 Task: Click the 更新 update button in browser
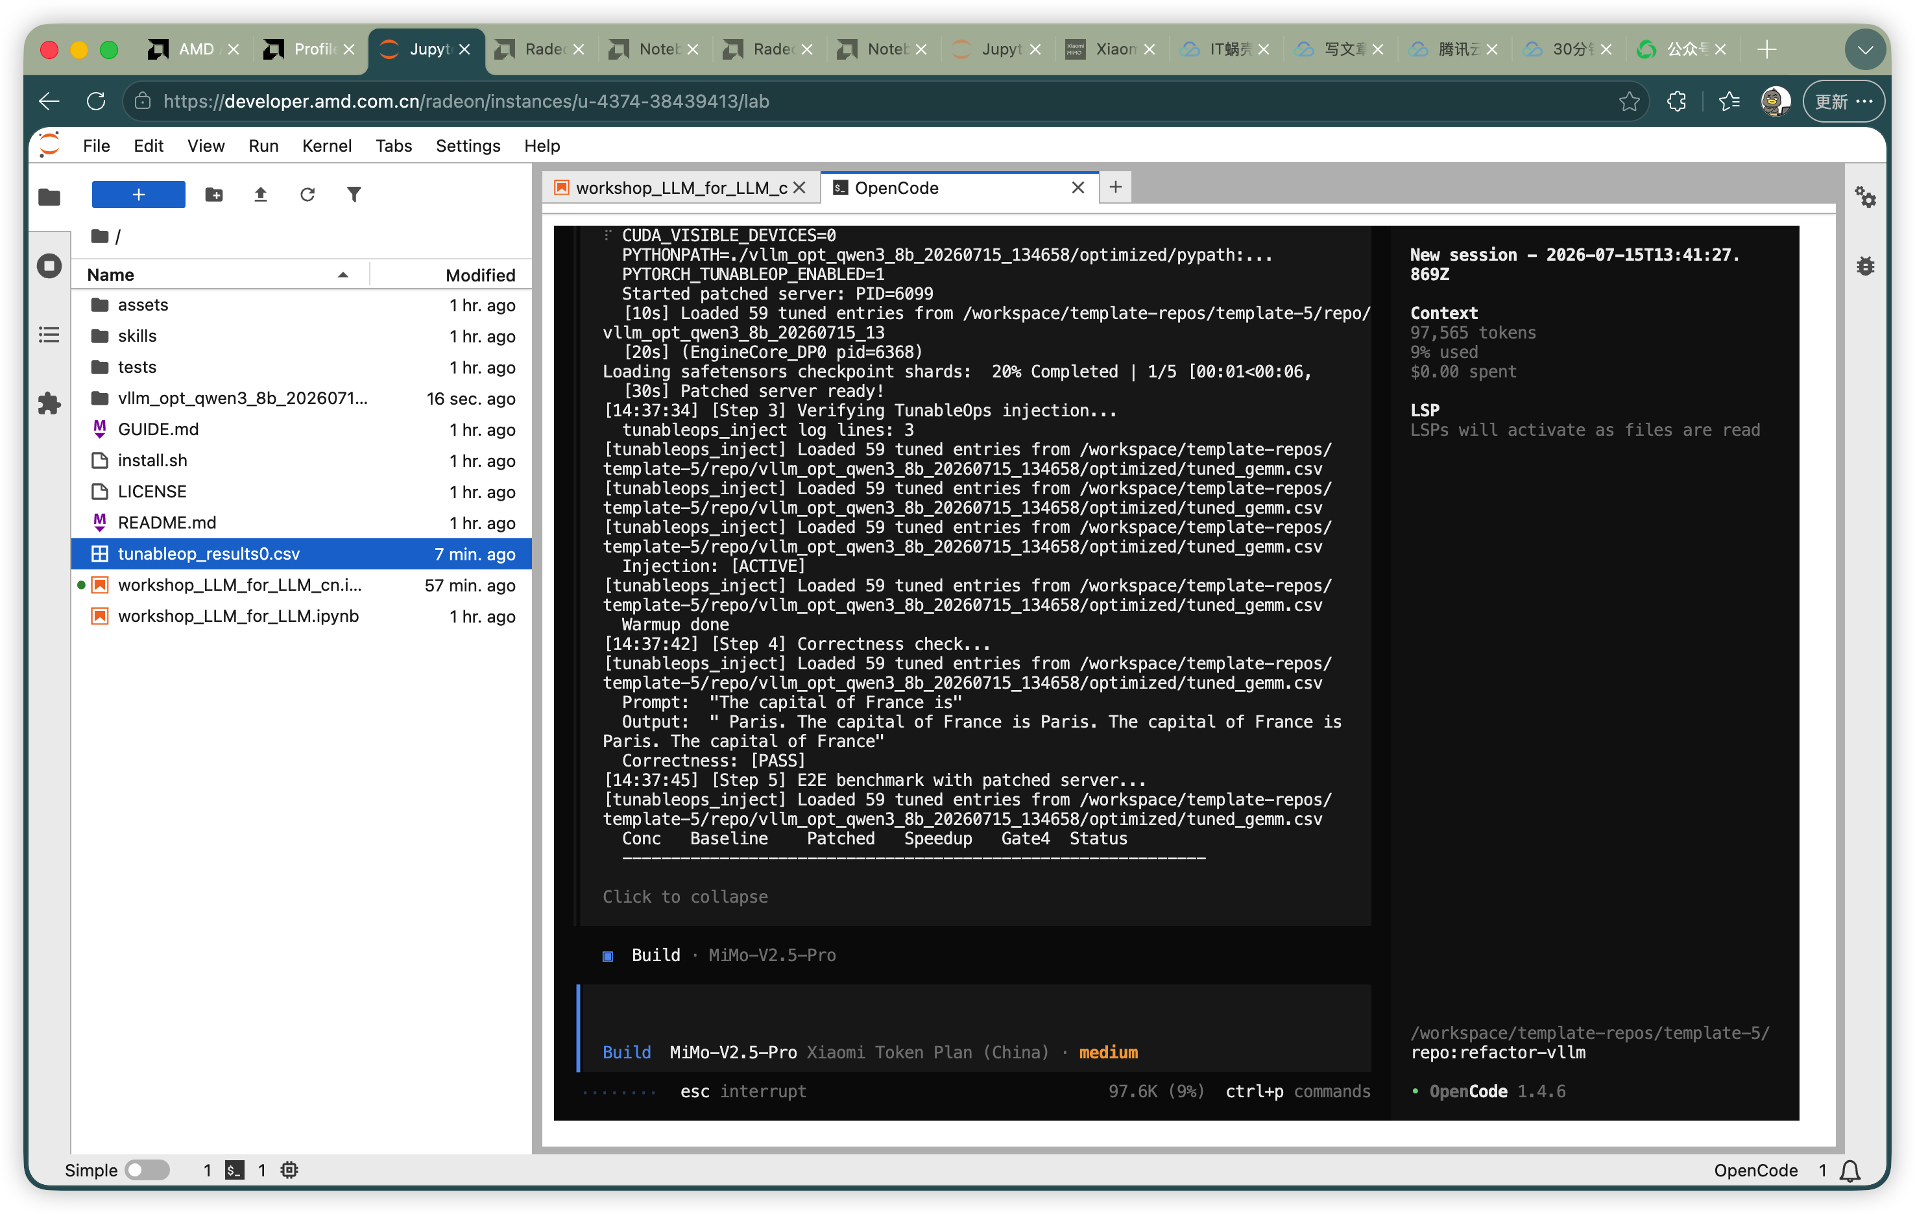(1844, 101)
